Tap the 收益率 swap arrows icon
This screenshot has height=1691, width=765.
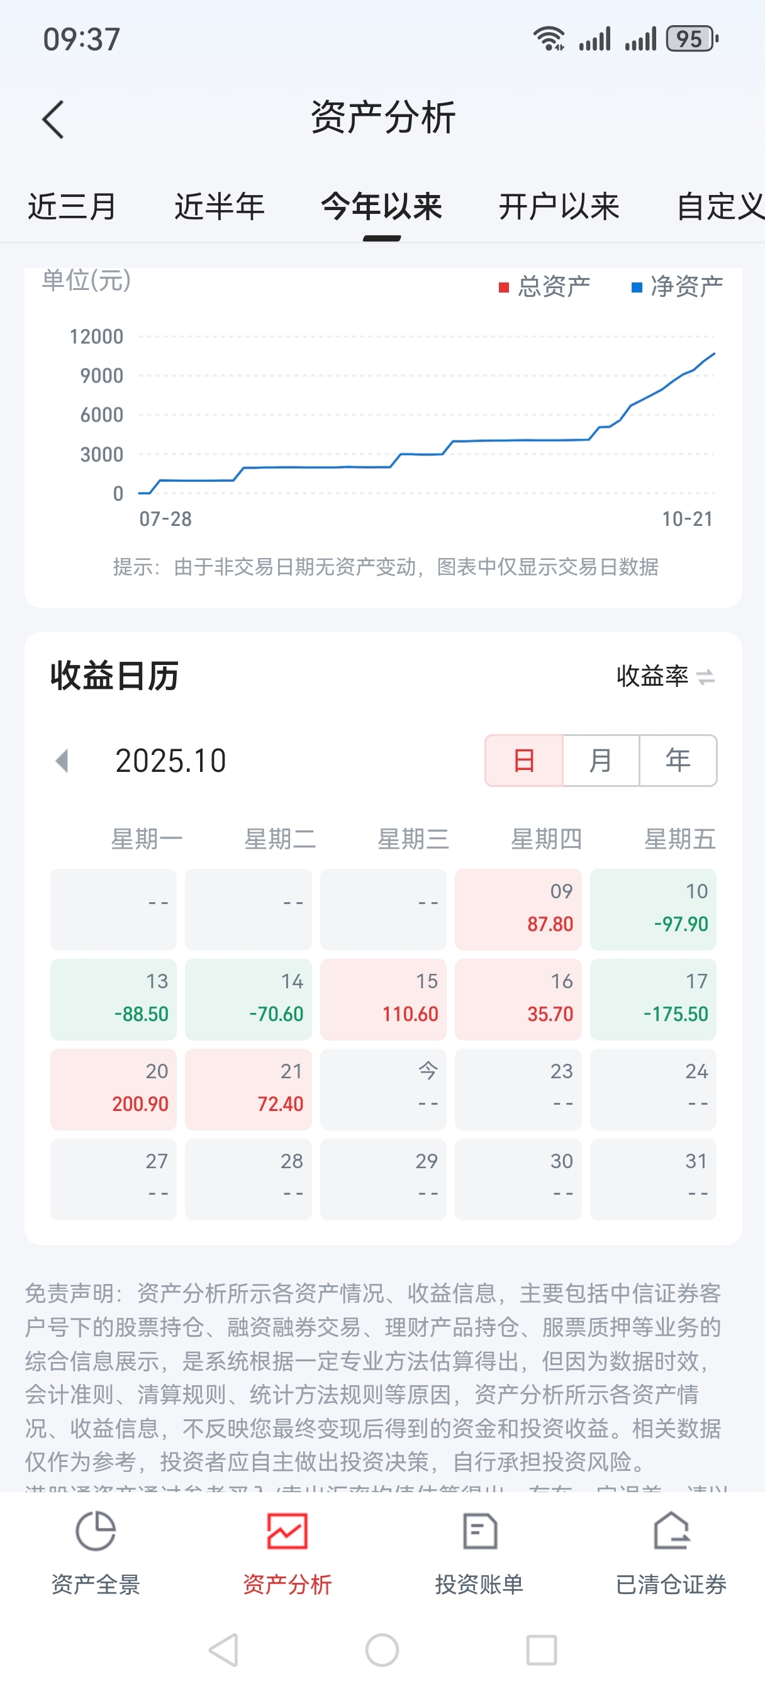tap(706, 676)
